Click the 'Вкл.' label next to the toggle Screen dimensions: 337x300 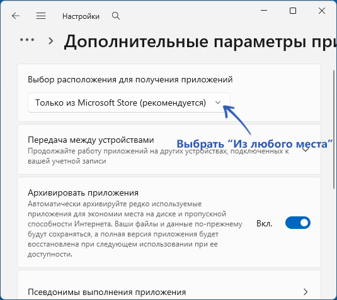(x=264, y=224)
